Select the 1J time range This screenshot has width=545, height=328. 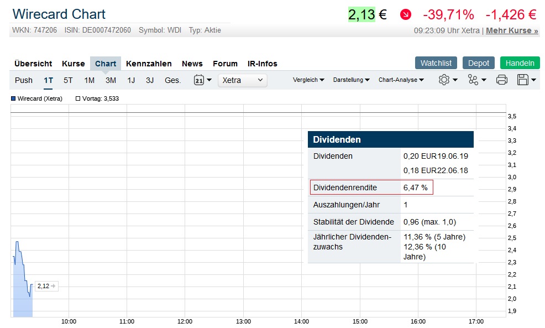point(131,80)
